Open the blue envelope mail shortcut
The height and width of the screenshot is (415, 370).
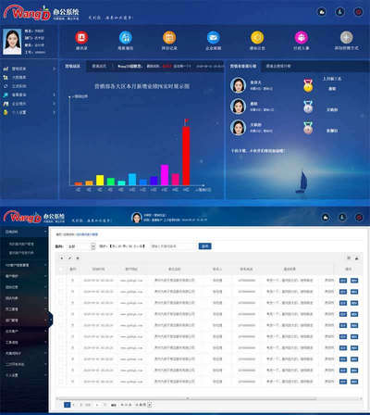[214, 38]
